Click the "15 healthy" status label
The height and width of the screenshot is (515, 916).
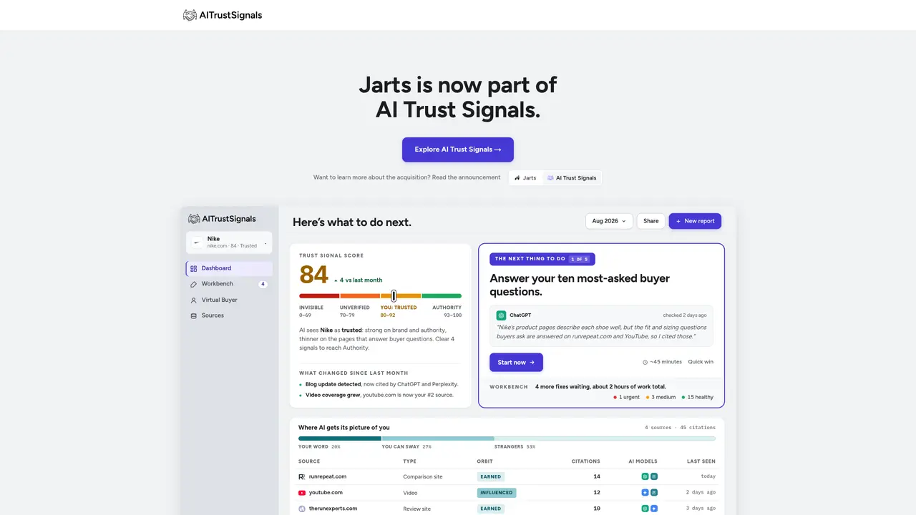(x=698, y=397)
